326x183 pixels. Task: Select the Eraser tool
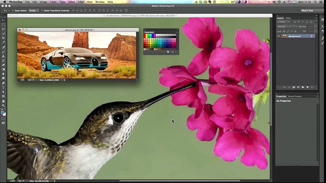(3, 65)
